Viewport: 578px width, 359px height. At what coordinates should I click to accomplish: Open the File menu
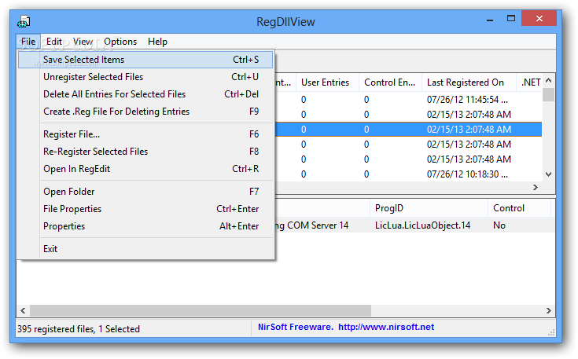pos(28,42)
